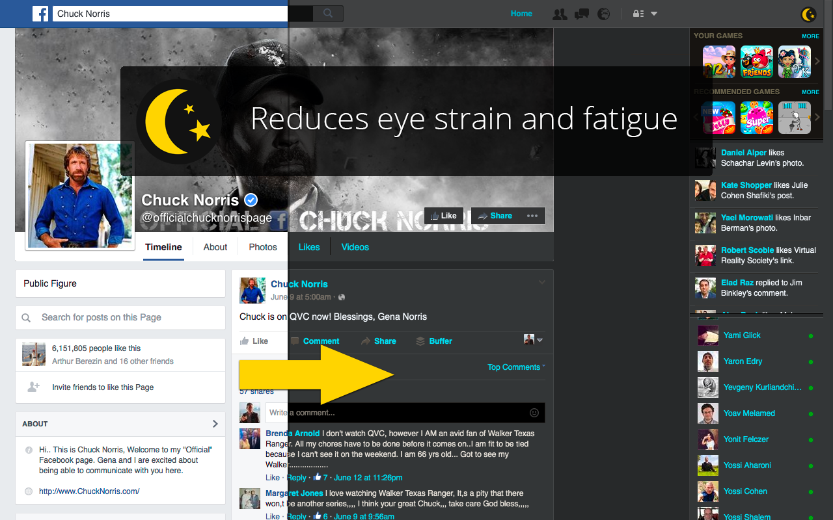Open the messages icon in top bar
Screen dimensions: 833x520
pyautogui.click(x=582, y=14)
